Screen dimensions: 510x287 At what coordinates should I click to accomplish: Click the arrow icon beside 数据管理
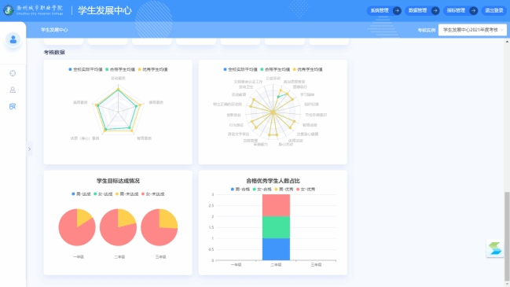(x=435, y=11)
